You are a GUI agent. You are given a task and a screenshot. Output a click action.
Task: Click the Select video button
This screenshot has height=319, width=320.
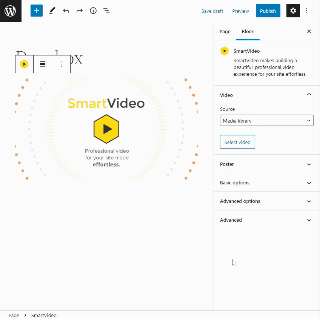(237, 142)
